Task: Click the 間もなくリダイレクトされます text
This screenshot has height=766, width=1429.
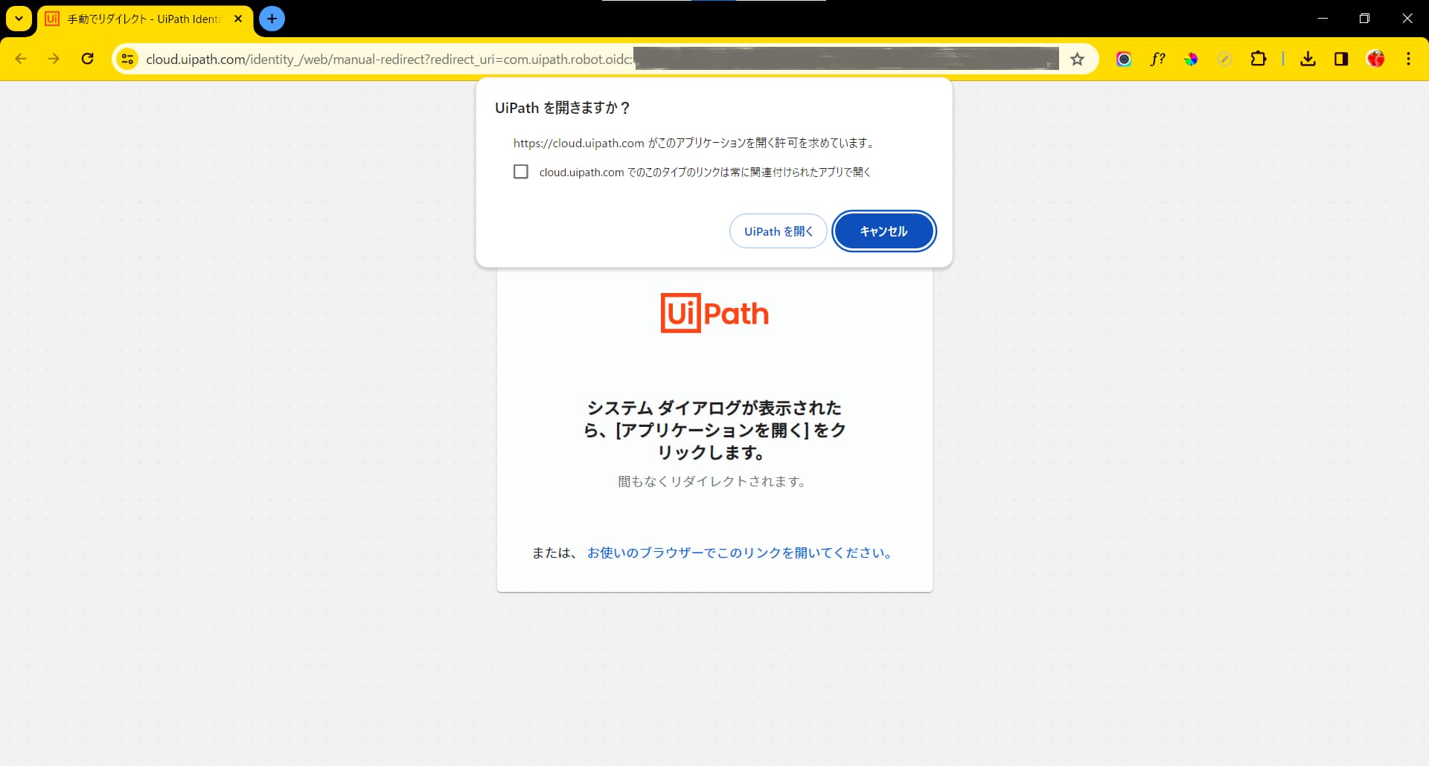Action: (x=712, y=481)
